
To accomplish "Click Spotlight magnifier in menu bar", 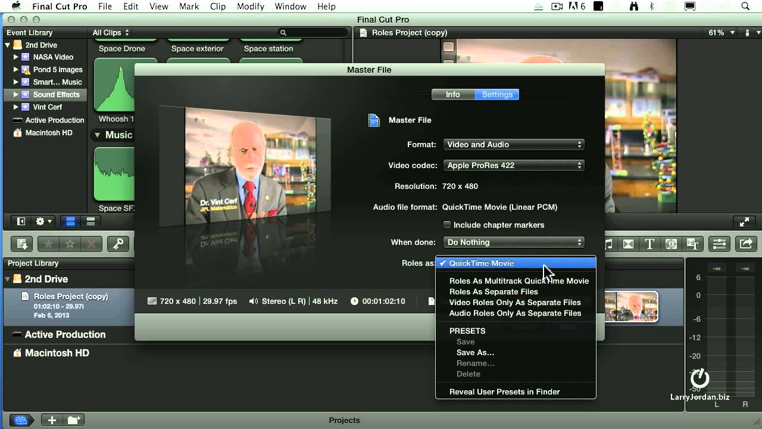I will (745, 7).
